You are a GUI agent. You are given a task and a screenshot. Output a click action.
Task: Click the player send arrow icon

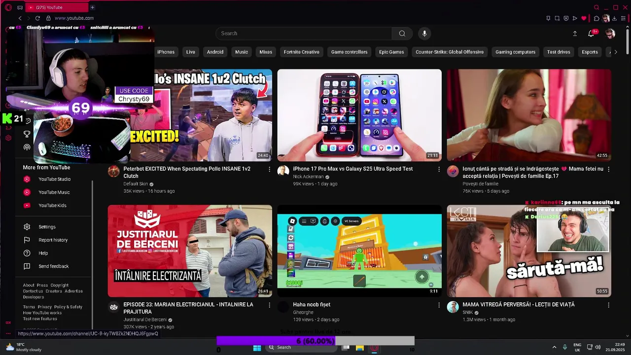575,18
